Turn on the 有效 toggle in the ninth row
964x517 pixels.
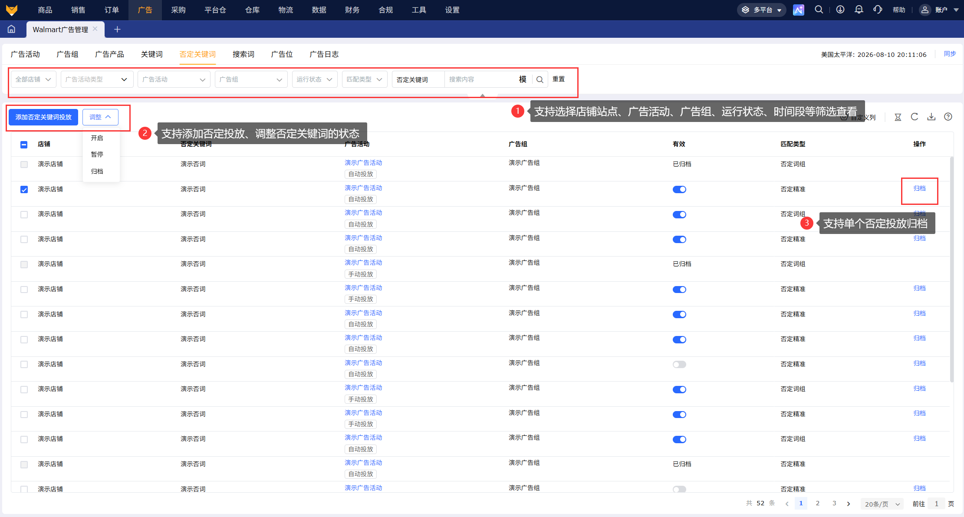(679, 364)
